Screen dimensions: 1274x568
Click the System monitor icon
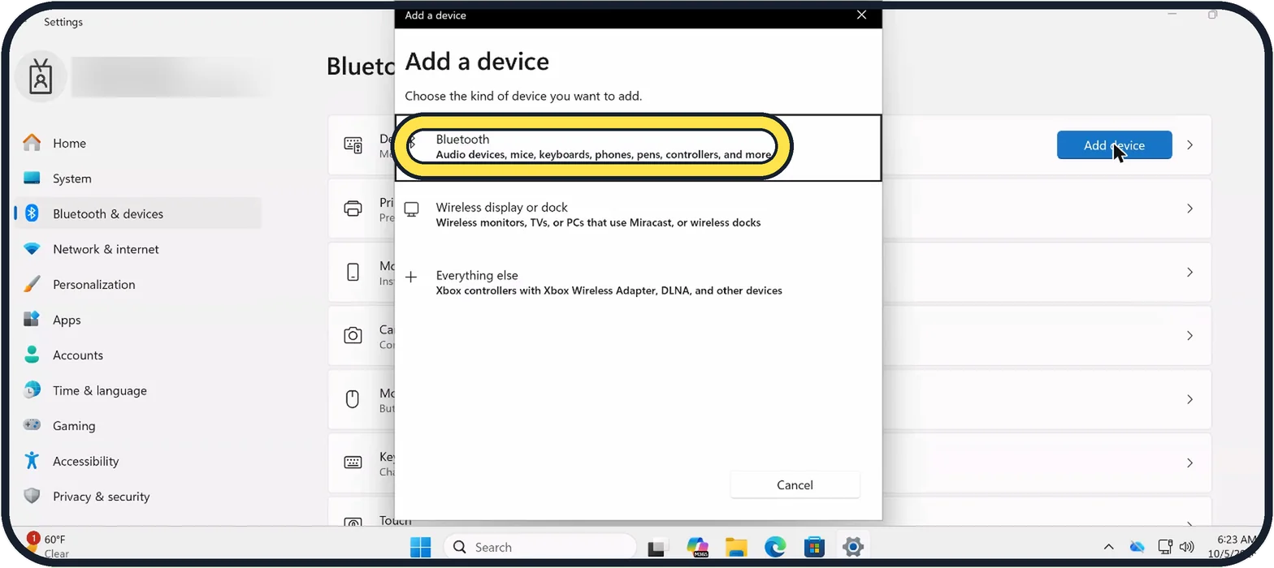(32, 178)
